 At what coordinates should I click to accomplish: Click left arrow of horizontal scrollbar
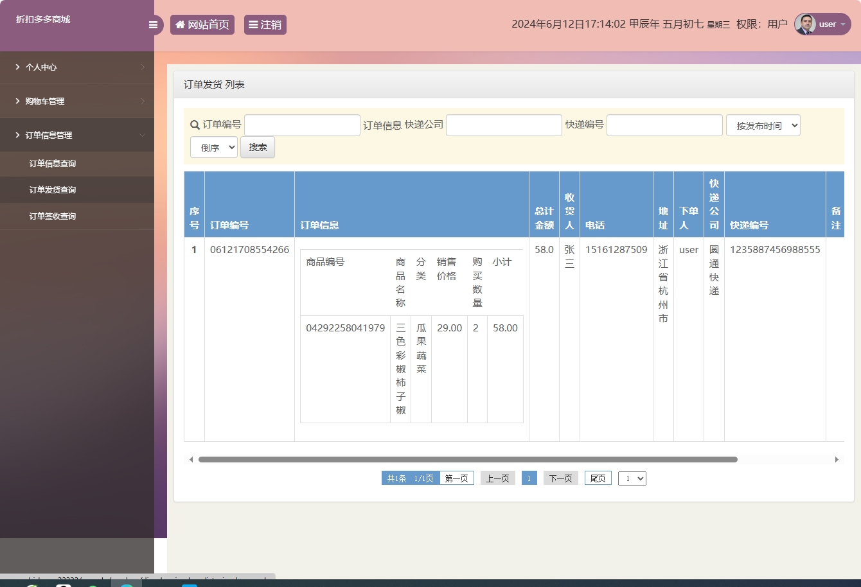[191, 460]
